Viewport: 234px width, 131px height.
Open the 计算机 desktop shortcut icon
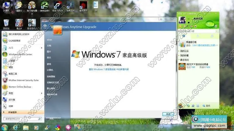point(6,6)
